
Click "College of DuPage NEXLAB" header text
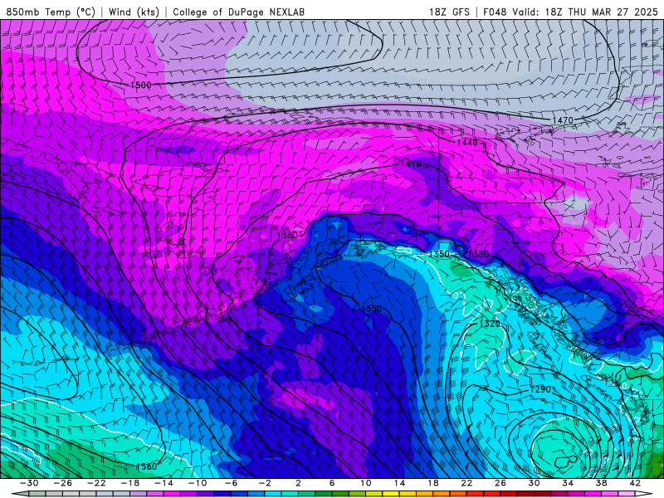click(x=238, y=12)
